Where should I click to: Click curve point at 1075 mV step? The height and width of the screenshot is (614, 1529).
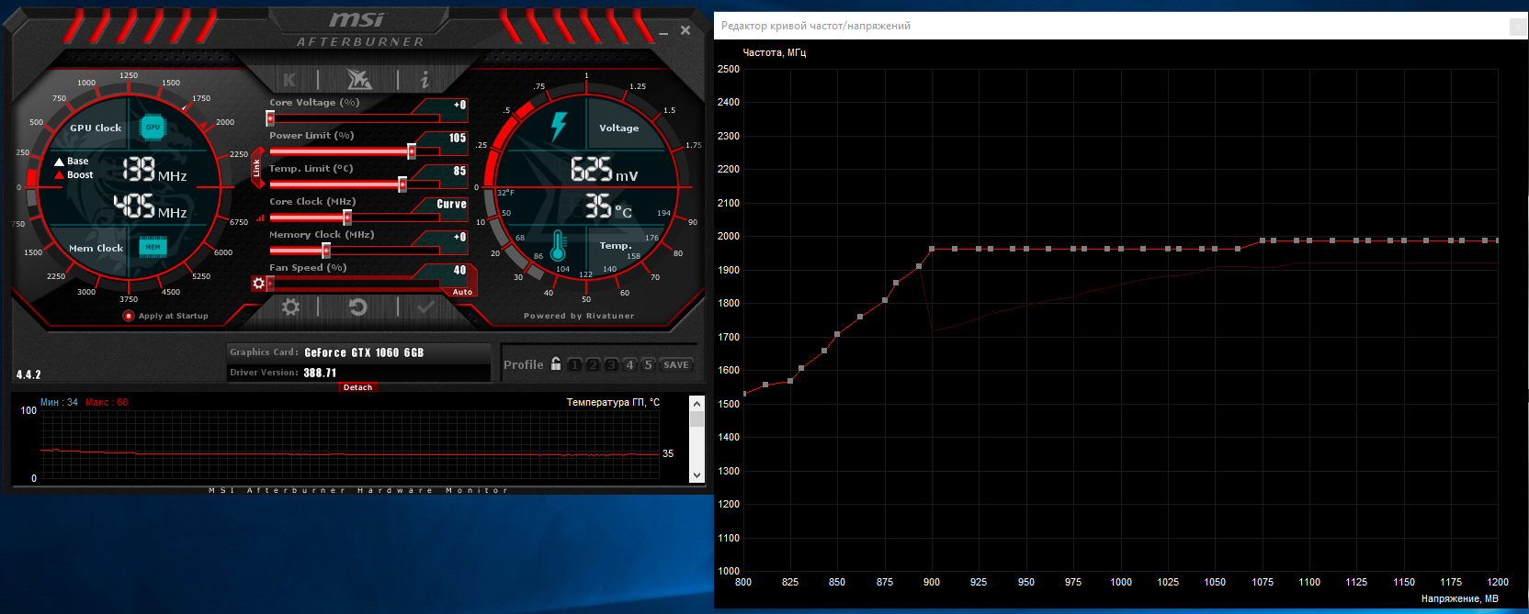1263,240
